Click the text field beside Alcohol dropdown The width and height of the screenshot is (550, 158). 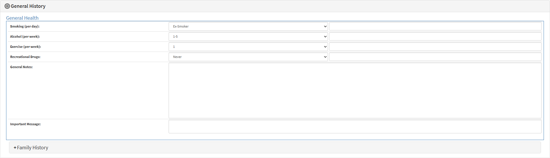435,37
